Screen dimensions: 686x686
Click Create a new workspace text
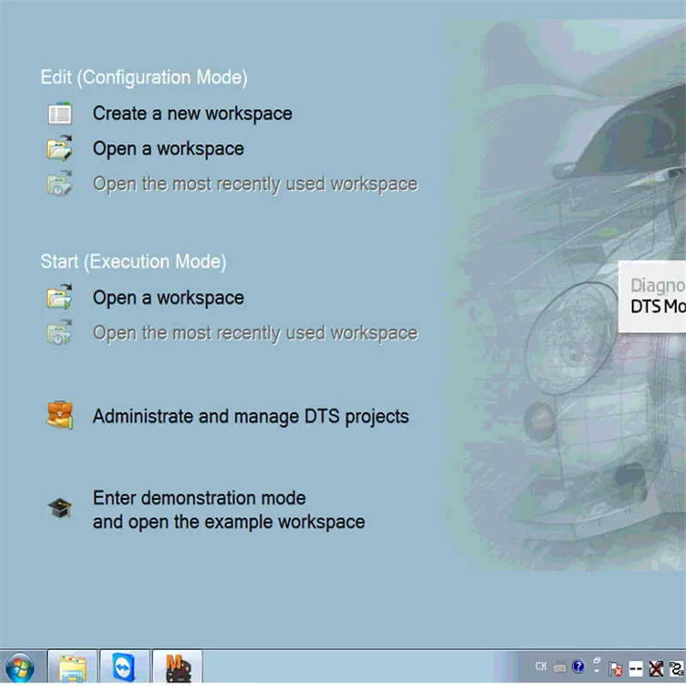pos(192,113)
